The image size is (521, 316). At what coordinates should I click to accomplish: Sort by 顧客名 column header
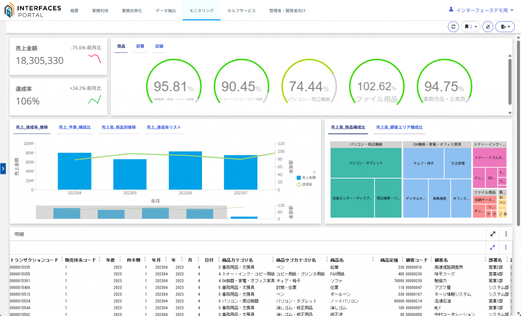click(441, 260)
